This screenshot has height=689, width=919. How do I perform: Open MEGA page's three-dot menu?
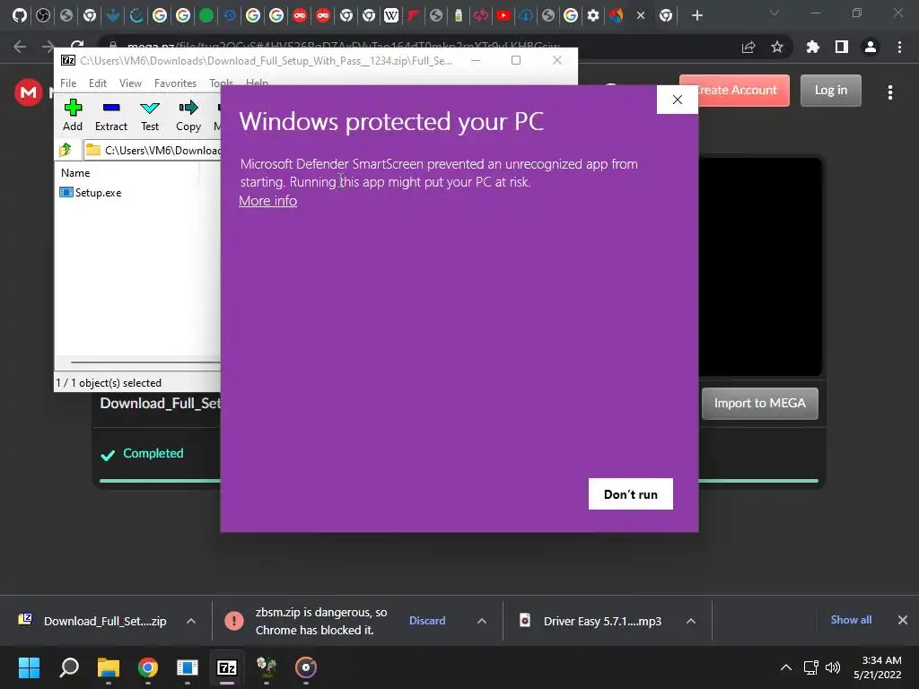(x=890, y=92)
